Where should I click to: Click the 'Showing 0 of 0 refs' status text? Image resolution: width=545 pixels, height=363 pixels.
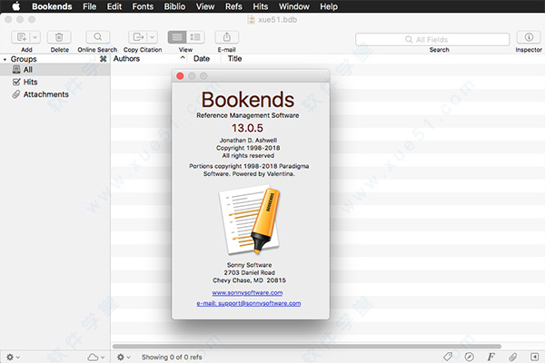click(172, 357)
